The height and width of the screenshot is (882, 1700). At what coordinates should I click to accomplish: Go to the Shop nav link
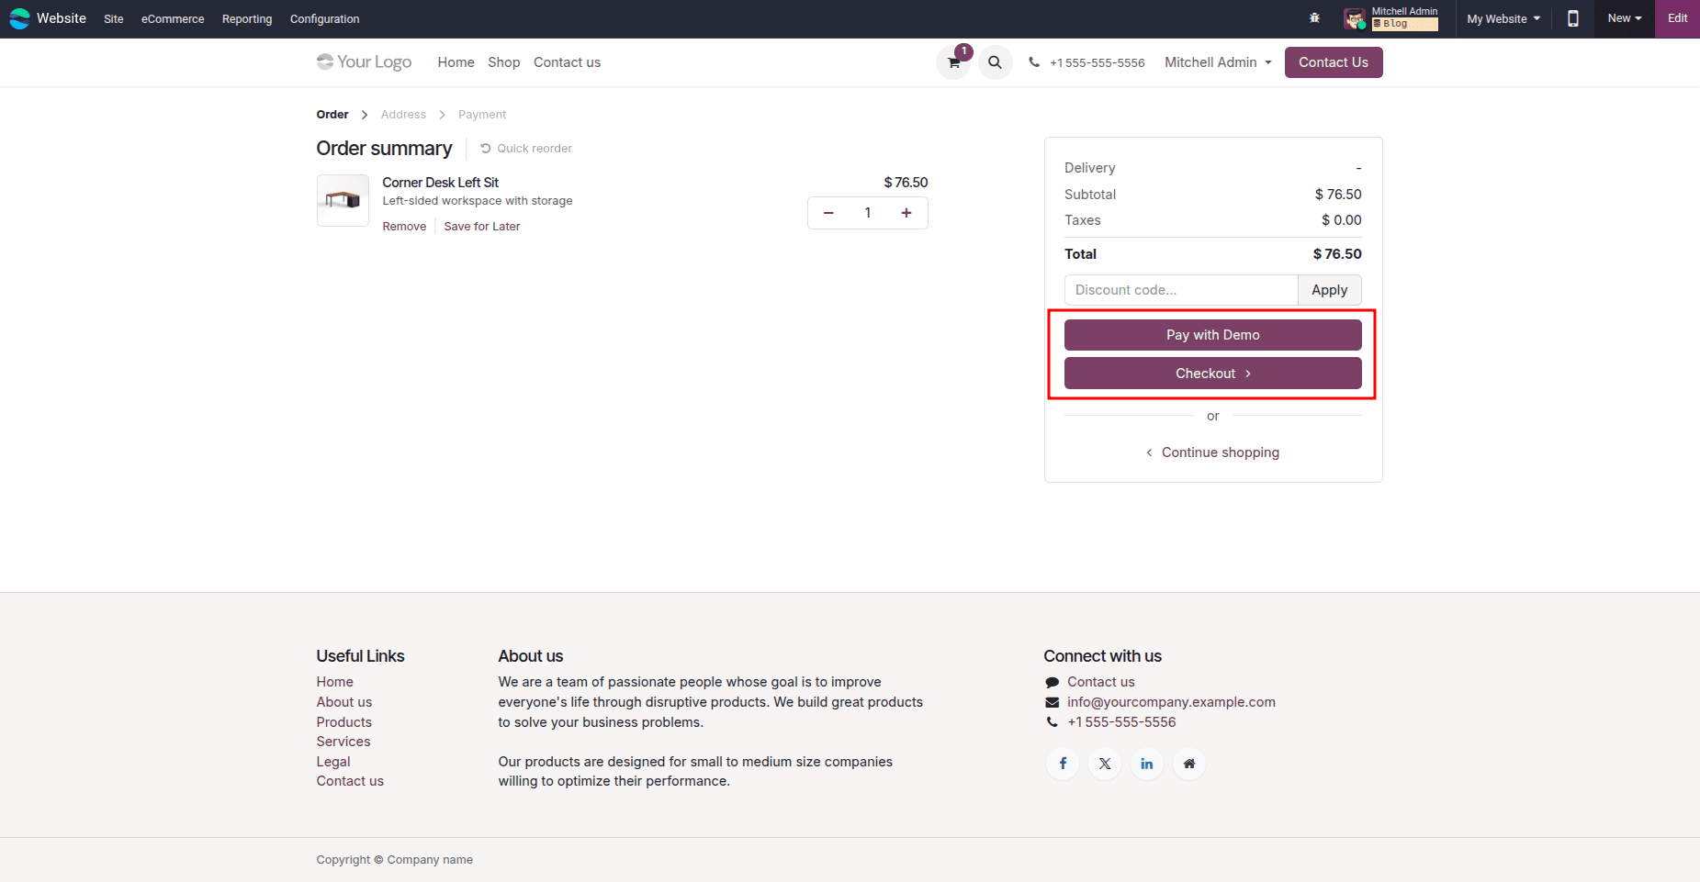pyautogui.click(x=503, y=62)
